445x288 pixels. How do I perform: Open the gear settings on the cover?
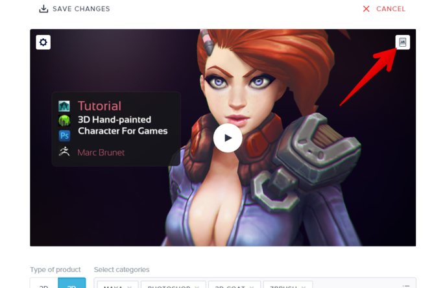(43, 42)
